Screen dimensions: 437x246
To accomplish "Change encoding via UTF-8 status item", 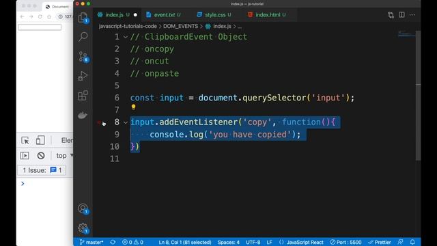I will tap(253, 242).
